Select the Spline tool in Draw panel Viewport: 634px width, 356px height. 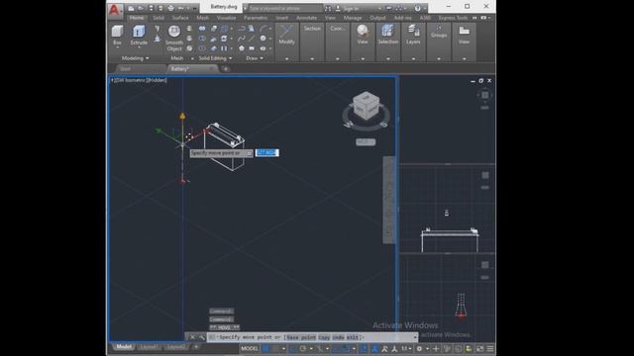tap(242, 39)
